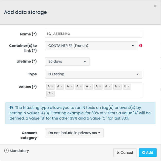Close the Add data storage dialog

tap(155, 6)
